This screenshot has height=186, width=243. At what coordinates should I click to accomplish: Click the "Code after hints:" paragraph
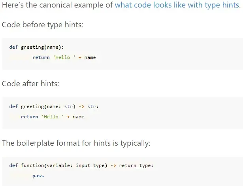31,84
